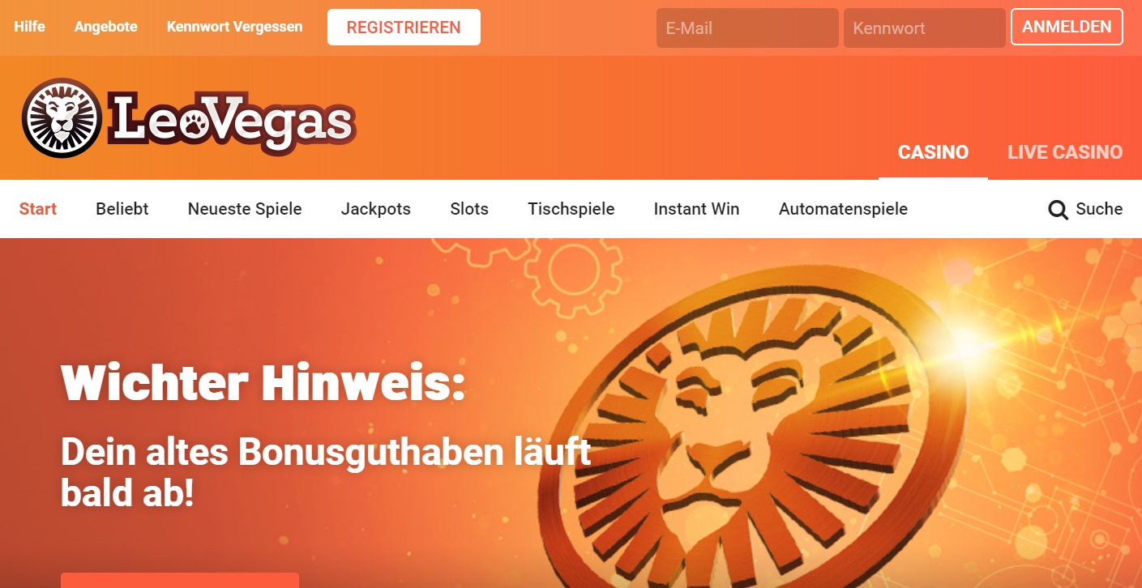Click the LeoVegas lion logo icon

coord(62,118)
